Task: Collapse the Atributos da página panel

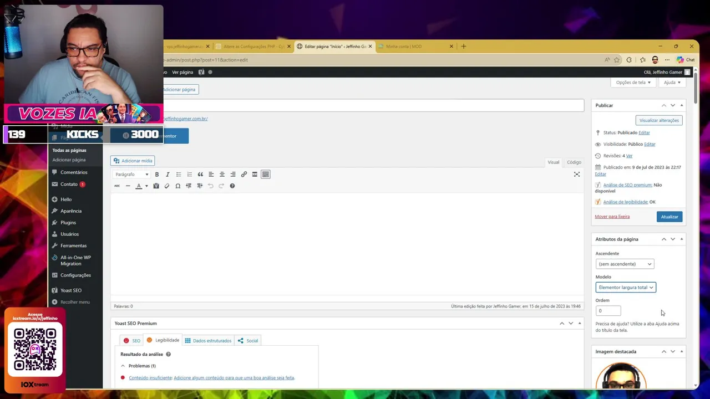Action: (682, 239)
